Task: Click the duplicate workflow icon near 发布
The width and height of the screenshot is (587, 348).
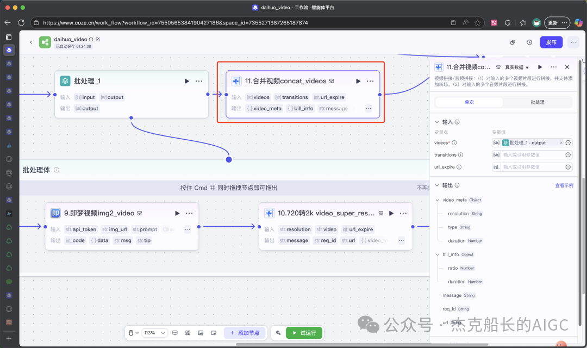Action: [513, 42]
